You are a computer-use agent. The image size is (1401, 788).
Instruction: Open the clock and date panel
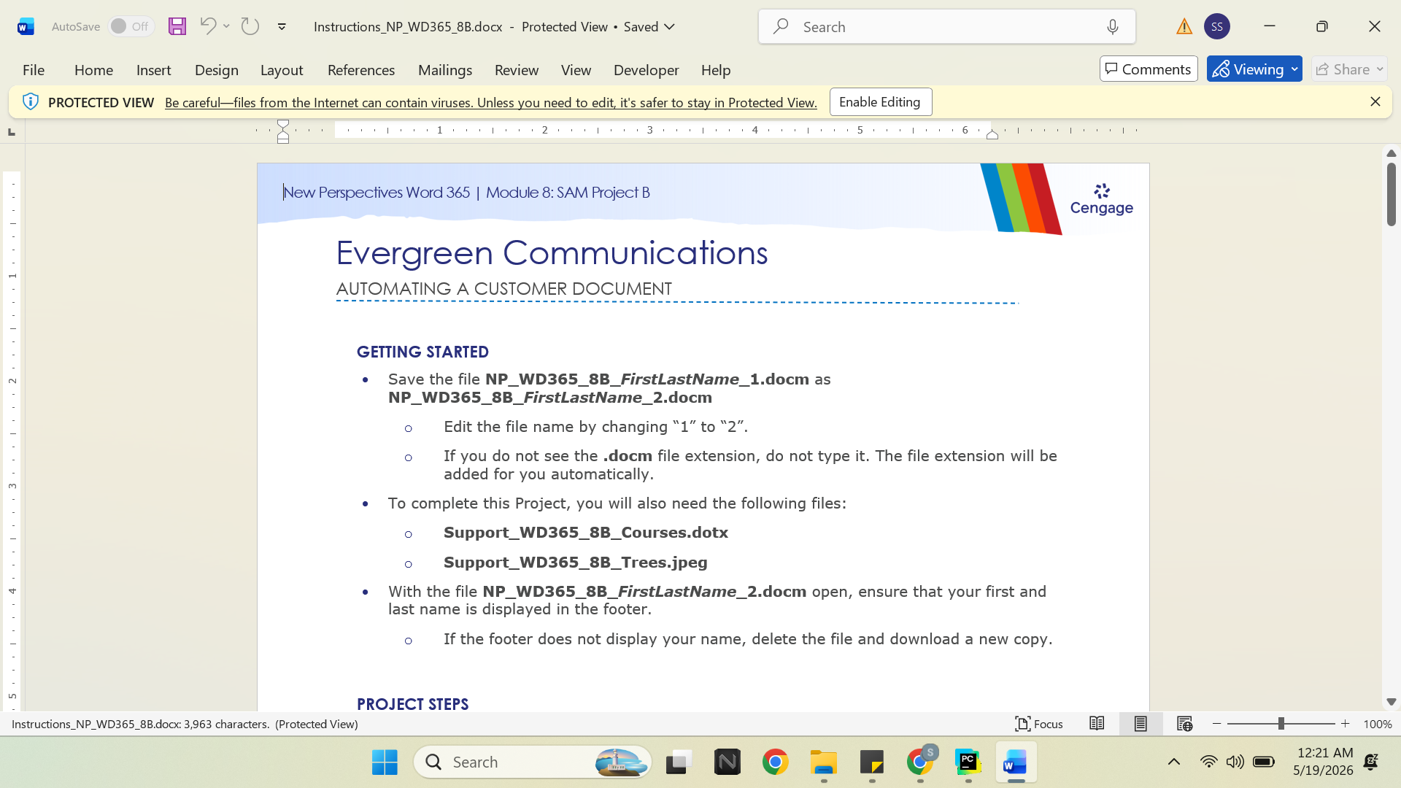tap(1323, 762)
